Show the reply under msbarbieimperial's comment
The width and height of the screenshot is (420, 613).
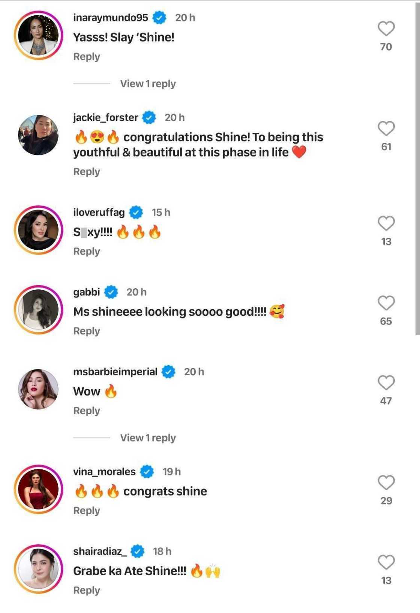pyautogui.click(x=148, y=438)
